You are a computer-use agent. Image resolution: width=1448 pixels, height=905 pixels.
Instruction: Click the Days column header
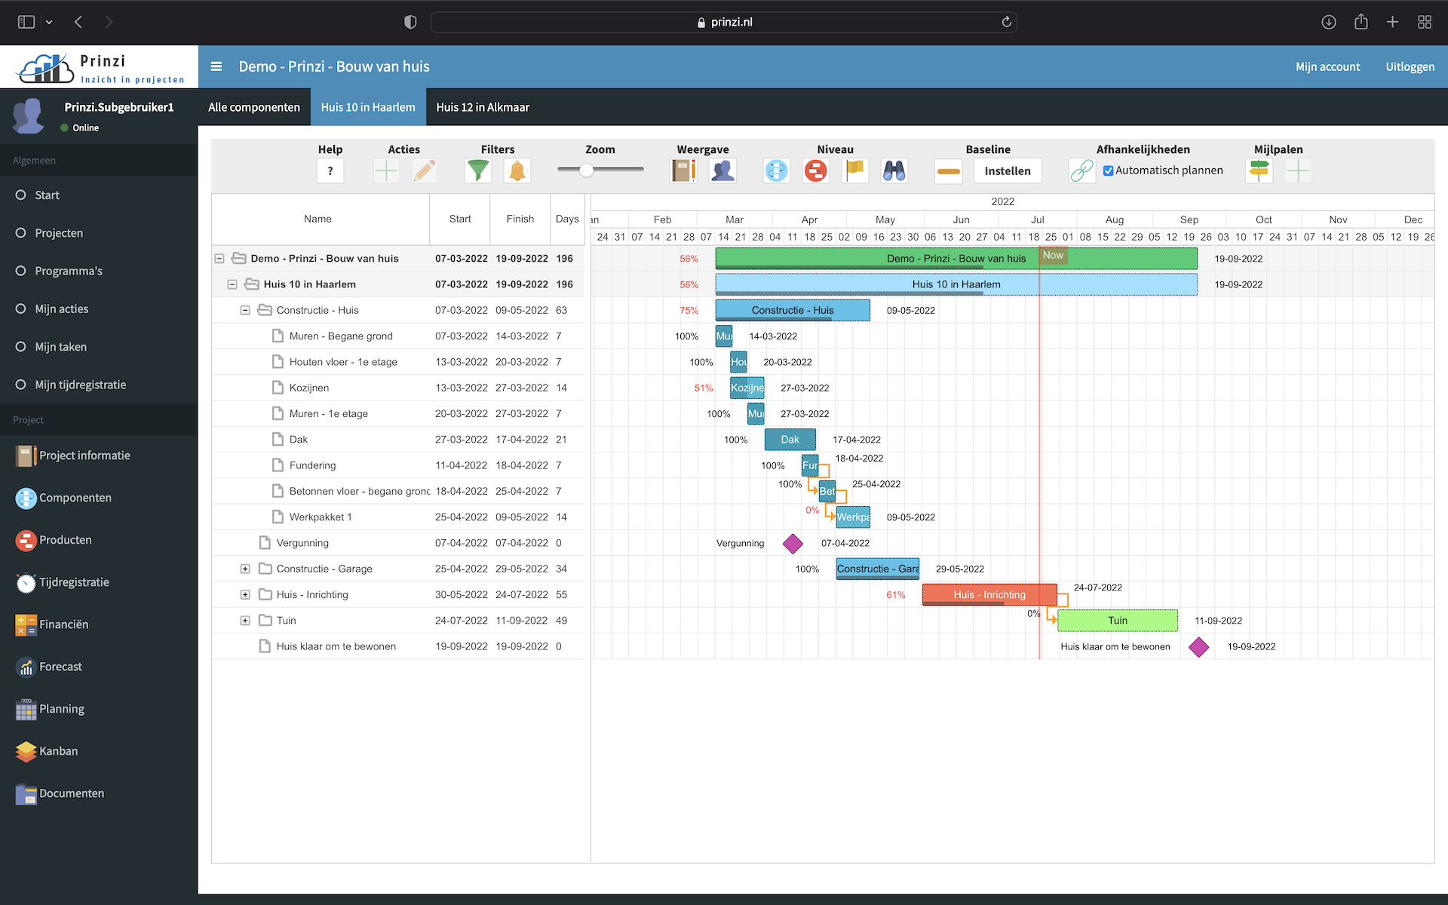point(567,219)
